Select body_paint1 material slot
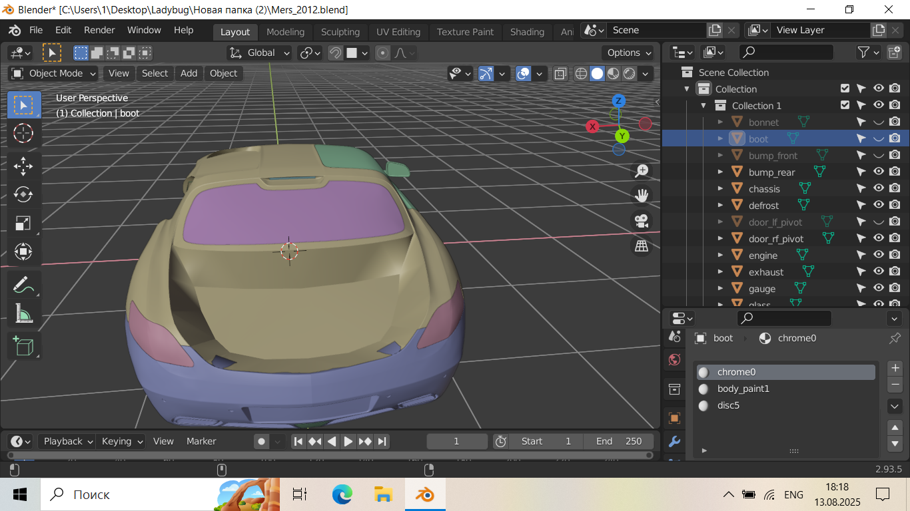 743,389
